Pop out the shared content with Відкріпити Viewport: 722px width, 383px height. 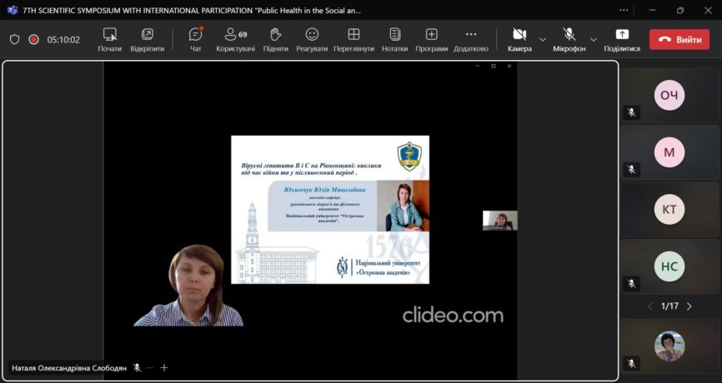tap(147, 39)
